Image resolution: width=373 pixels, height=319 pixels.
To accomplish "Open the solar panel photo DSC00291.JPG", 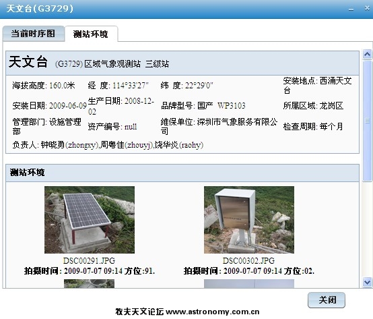I will [90, 220].
